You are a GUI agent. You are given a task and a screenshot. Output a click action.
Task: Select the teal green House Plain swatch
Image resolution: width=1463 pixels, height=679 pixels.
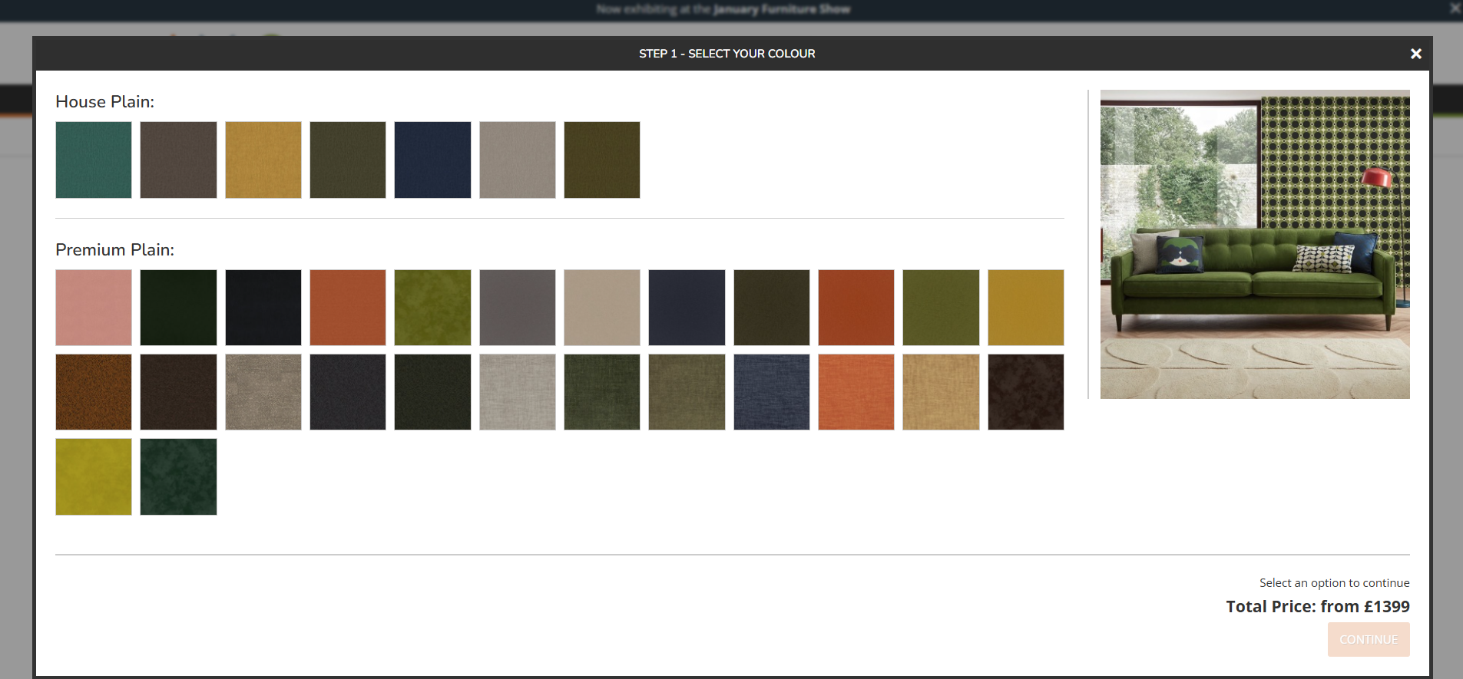pyautogui.click(x=94, y=160)
